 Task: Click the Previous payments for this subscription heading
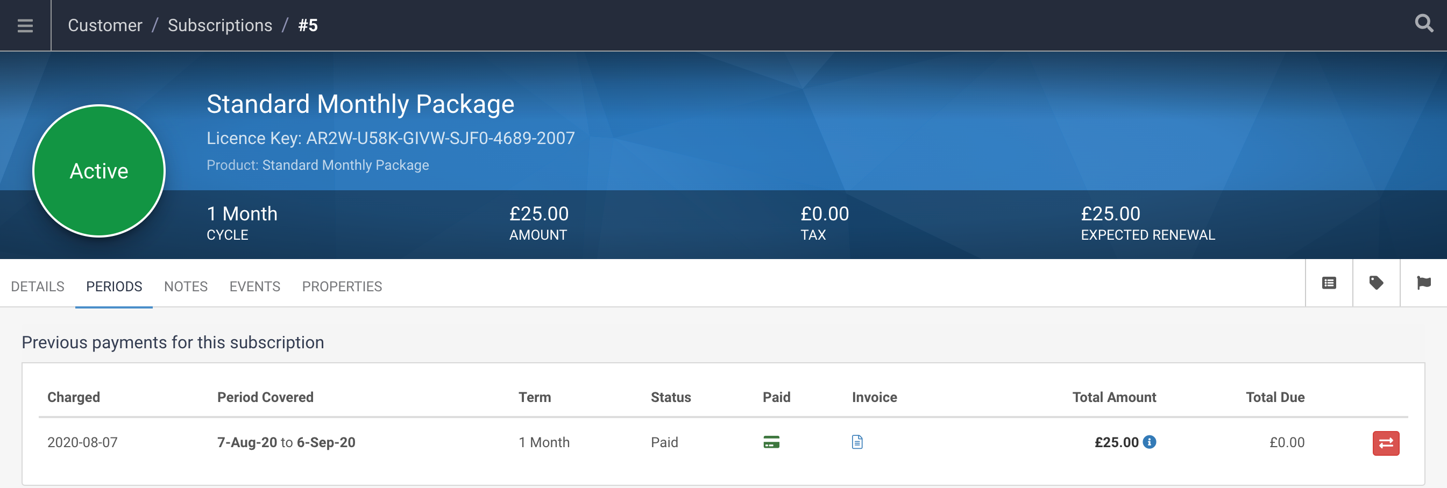pyautogui.click(x=173, y=342)
